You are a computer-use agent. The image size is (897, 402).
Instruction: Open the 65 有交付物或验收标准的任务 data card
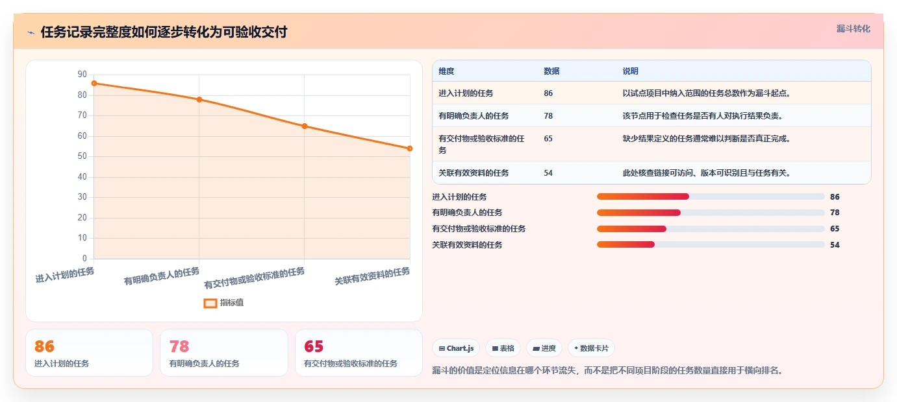[x=359, y=353]
